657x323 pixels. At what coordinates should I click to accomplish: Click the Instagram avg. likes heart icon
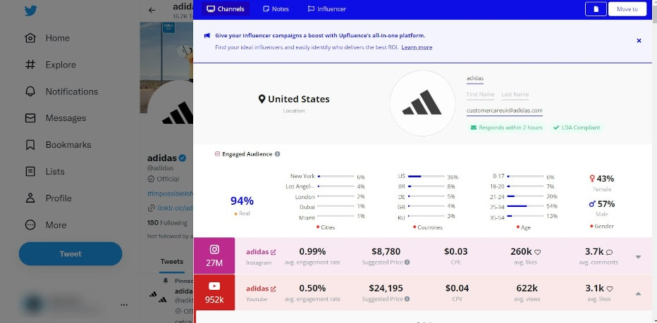538,253
